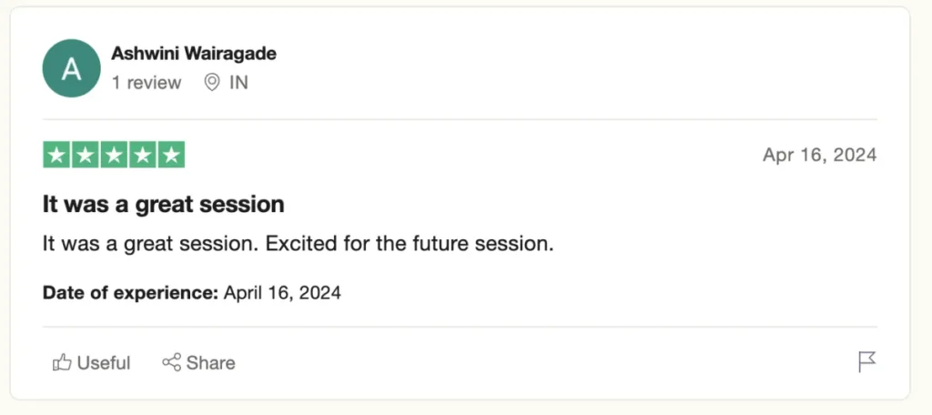Click the share network icon
The width and height of the screenshot is (932, 415).
(x=171, y=363)
